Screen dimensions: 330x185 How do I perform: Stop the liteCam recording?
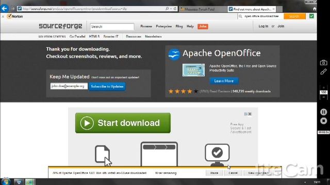(323, 121)
